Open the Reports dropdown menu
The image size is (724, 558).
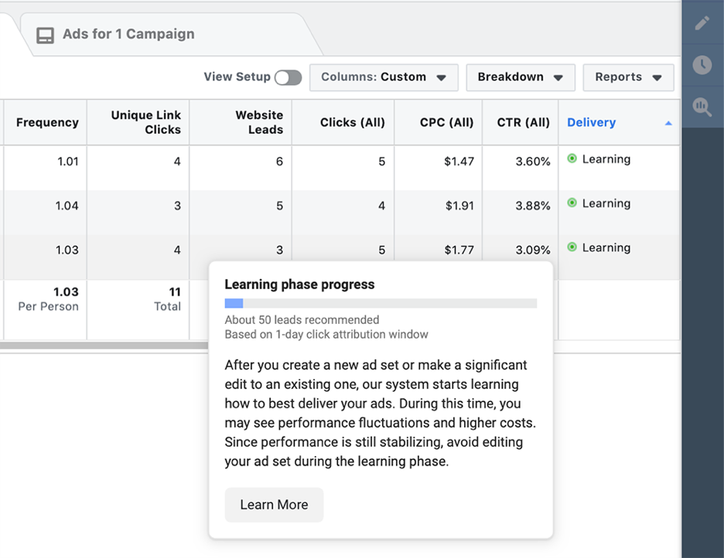pos(628,77)
